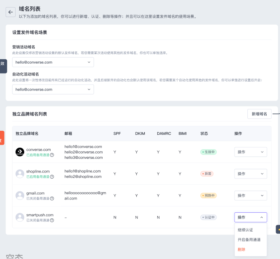Open the 自动化活动域名 dropdown
Screen dimensions: 280x259
(x=53, y=89)
